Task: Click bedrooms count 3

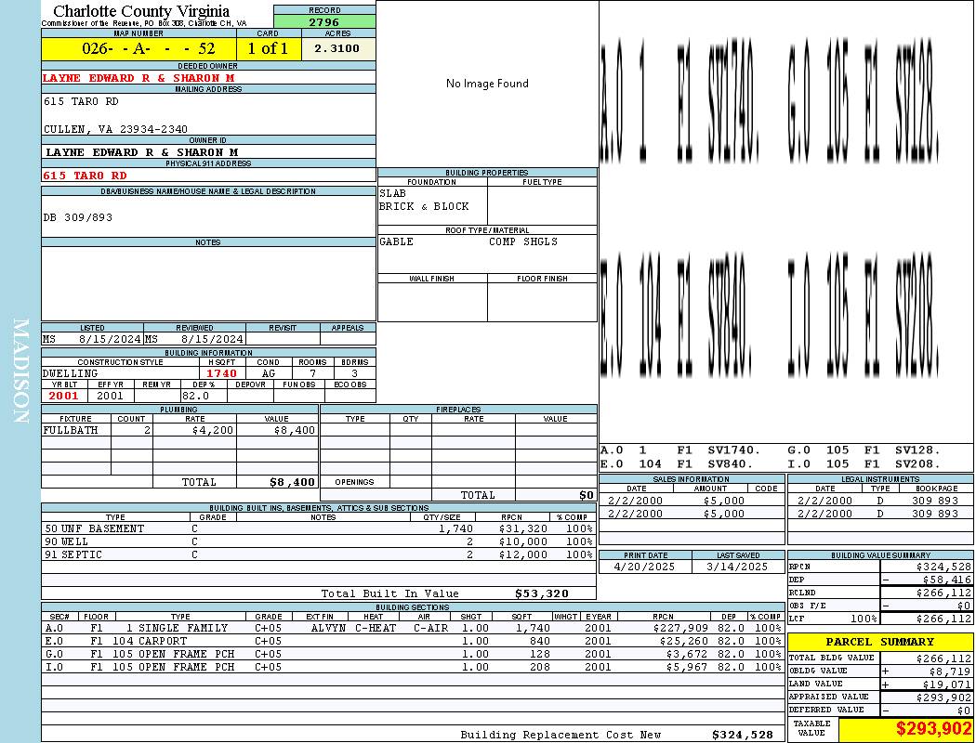Action: 354,373
